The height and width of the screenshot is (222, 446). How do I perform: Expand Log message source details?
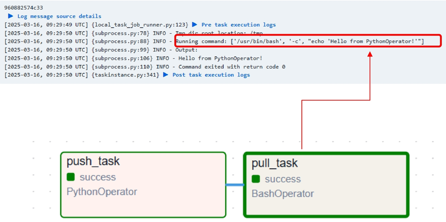pyautogui.click(x=55, y=16)
